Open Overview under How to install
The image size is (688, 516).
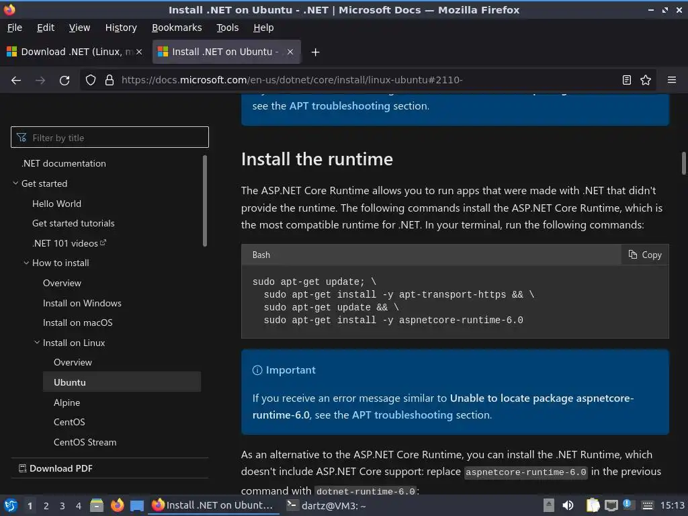[x=62, y=283]
